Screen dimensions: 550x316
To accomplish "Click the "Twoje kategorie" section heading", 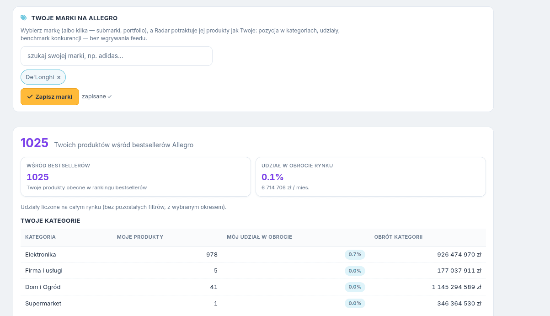I will point(50,221).
